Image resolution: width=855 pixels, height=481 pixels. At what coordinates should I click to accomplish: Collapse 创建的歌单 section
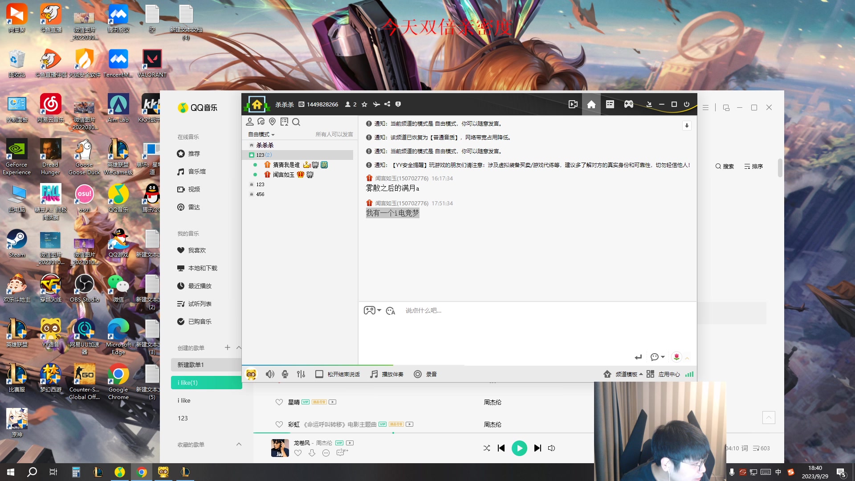(x=239, y=347)
